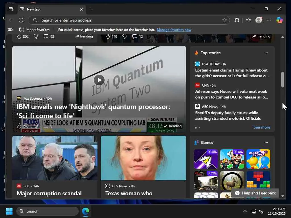Click the browser refresh button
The width and height of the screenshot is (291, 218).
[x=21, y=20]
